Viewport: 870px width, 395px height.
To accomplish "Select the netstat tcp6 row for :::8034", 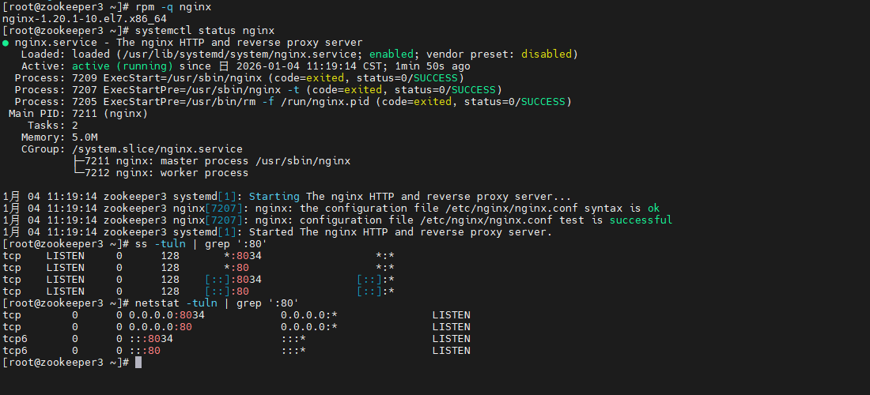I will click(x=236, y=338).
